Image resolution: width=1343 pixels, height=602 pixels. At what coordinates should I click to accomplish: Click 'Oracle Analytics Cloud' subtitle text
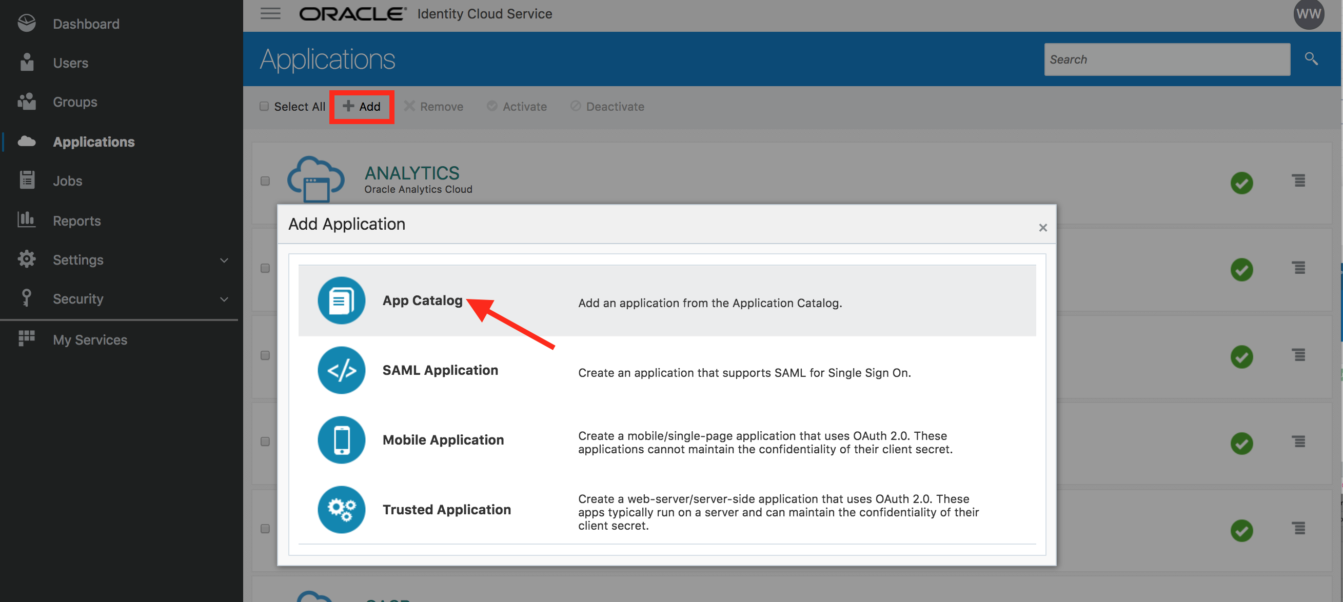click(x=418, y=189)
